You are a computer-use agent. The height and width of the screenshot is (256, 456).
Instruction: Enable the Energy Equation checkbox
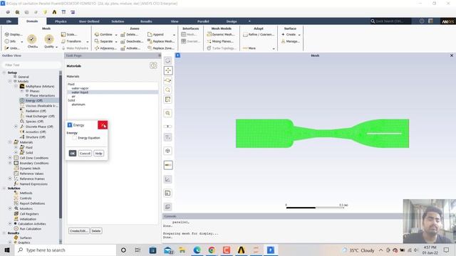tap(74, 138)
